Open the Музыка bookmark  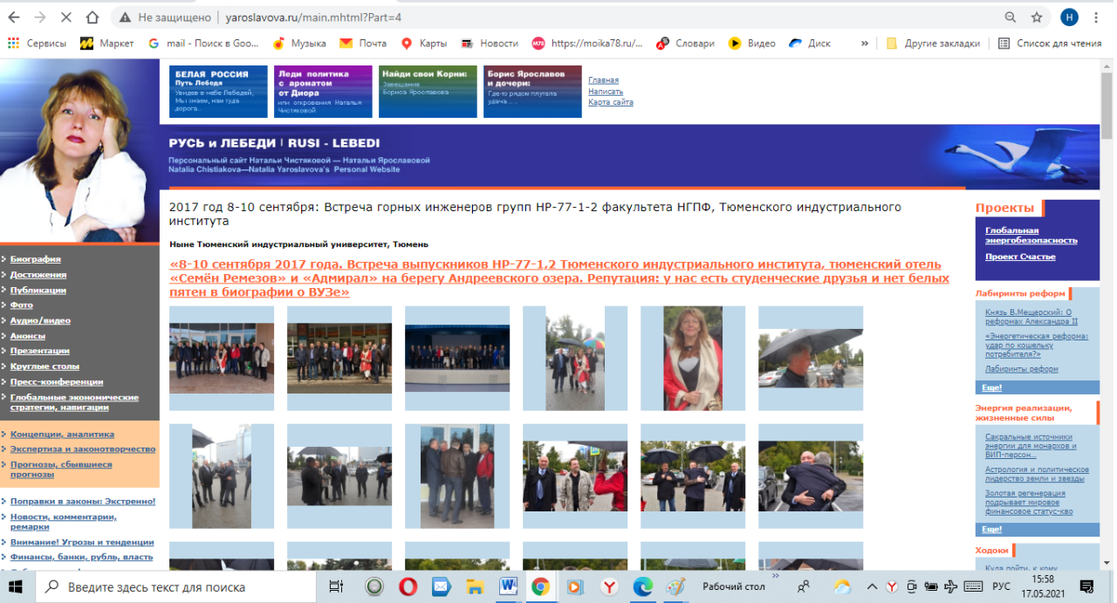pos(299,43)
